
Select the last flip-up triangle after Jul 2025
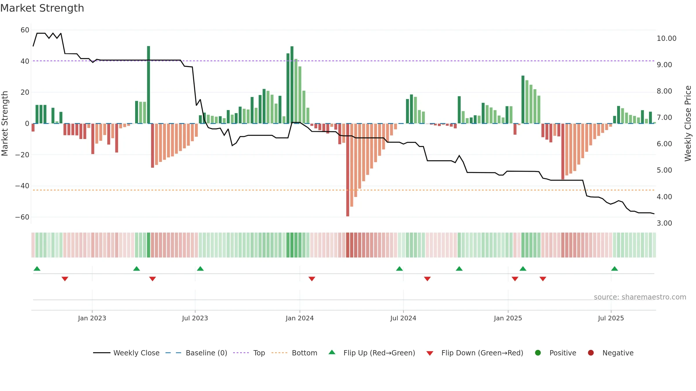point(615,268)
